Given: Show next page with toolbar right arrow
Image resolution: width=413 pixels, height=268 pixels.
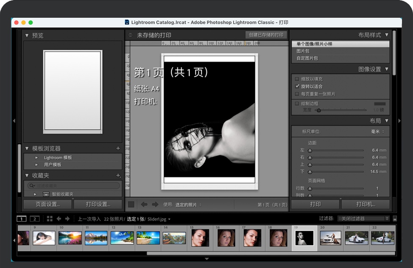Looking at the screenshot, I should (155, 204).
